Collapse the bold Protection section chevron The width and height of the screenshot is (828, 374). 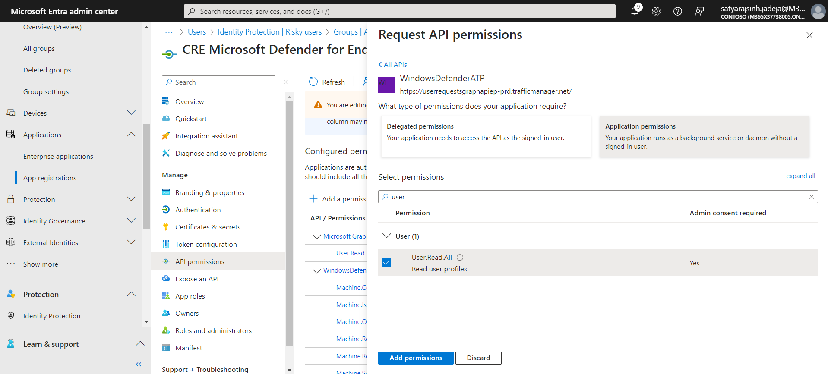(x=131, y=294)
